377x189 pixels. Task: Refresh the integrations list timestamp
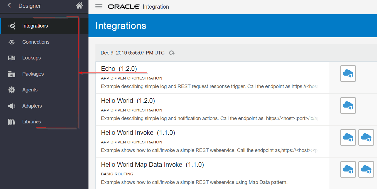click(x=172, y=53)
